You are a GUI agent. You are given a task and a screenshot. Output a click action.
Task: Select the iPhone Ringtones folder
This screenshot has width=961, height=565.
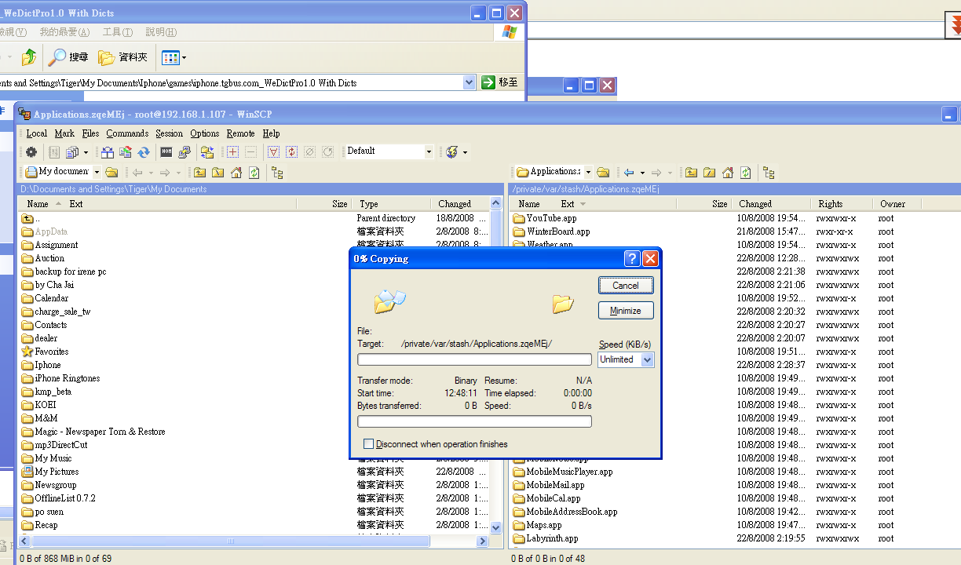click(67, 378)
